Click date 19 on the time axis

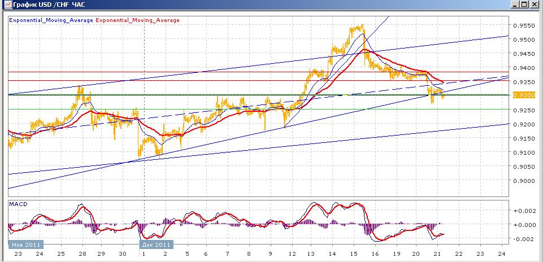[x=397, y=254]
